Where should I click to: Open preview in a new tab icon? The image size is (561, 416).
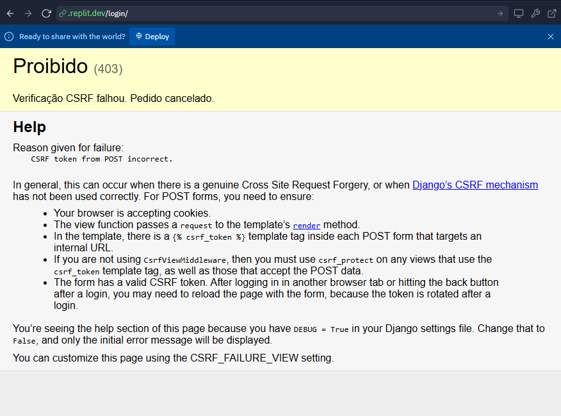[551, 13]
